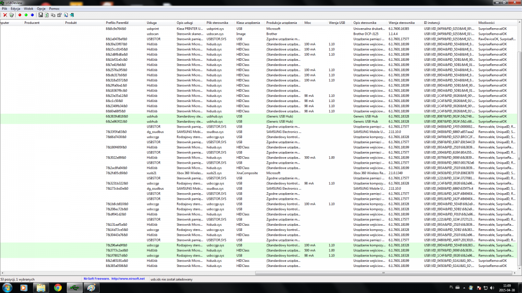522x293 pixels.
Task: Click the exit door toolbar icon
Action: pos(71,15)
